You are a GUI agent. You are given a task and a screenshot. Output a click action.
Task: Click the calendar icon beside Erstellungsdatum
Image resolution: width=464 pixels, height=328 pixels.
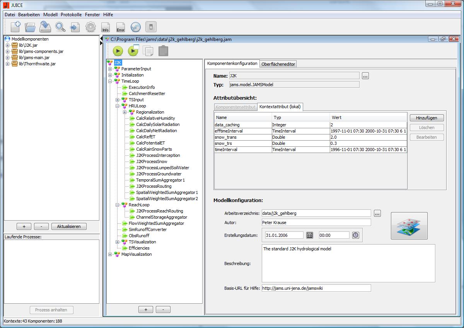[310, 235]
